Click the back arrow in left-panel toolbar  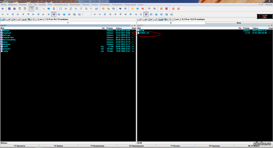[x=3, y=14]
